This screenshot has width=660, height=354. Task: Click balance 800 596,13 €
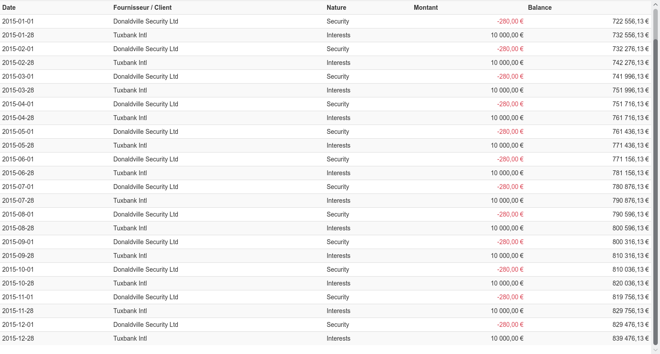click(631, 228)
